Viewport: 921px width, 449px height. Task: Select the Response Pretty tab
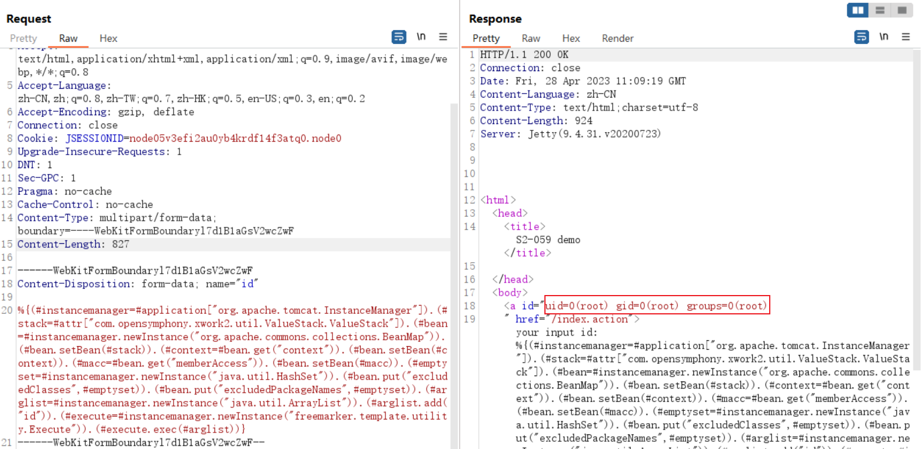point(486,38)
